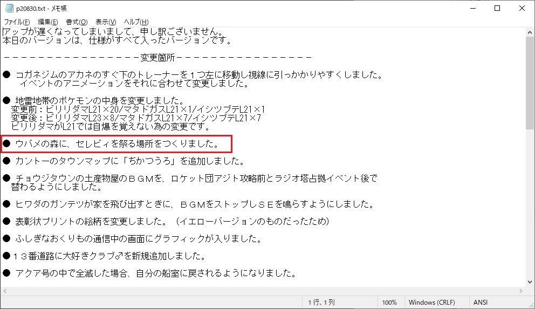This screenshot has width=535, height=309.
Task: Open the ヘルプ(H) menu
Action: pyautogui.click(x=136, y=22)
